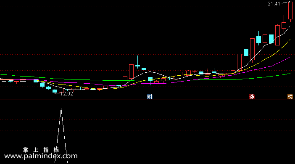Select the orange 榜 marker icon
295x164 pixels.
click(290, 97)
